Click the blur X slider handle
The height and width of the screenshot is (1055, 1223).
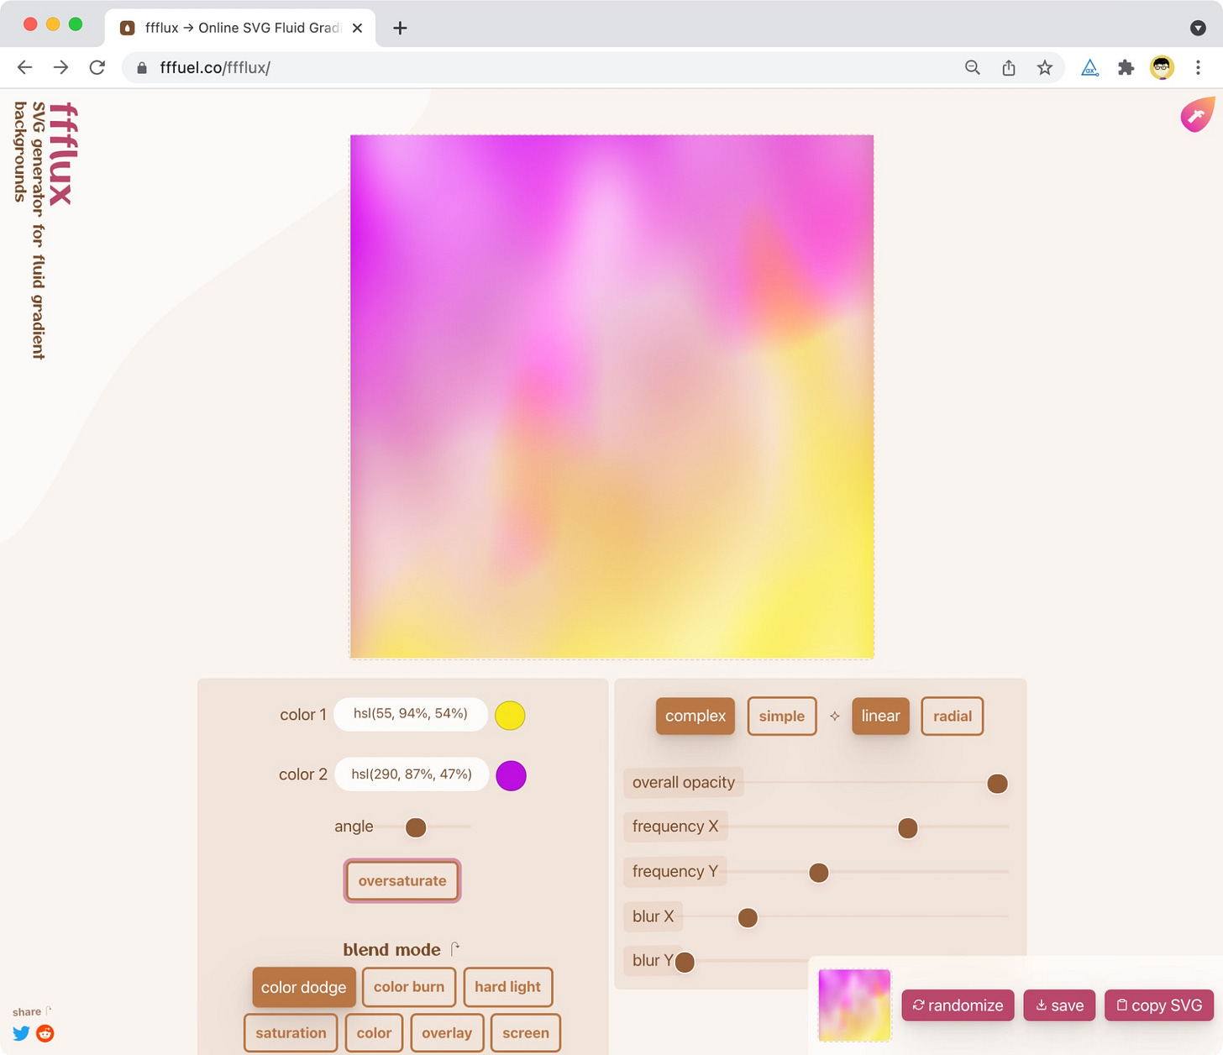pyautogui.click(x=748, y=917)
